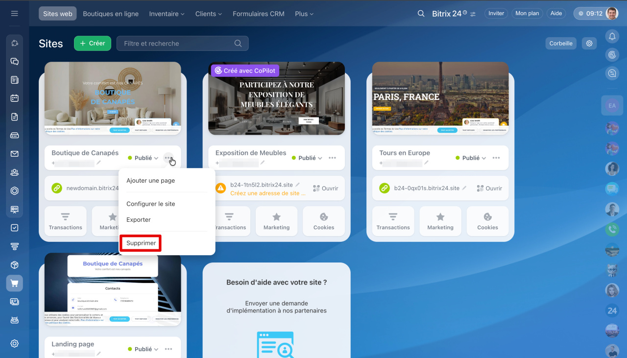Image resolution: width=627 pixels, height=358 pixels.
Task: Open the settings gear next to Corbeille
Action: (589, 44)
